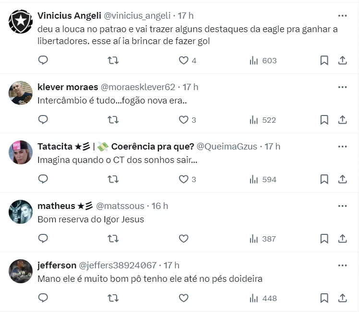Reply to Vinicius Angeli's tweet
The width and height of the screenshot is (359, 312).
[x=43, y=60]
